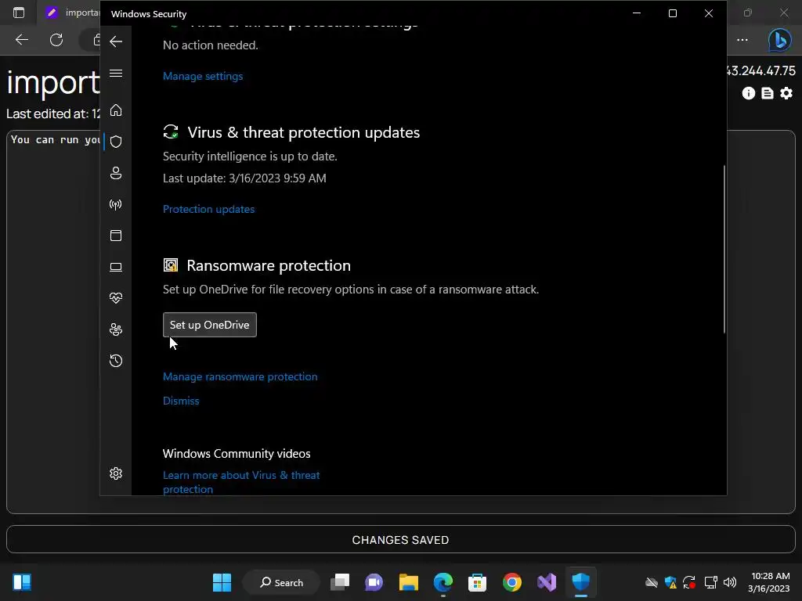Open browser more options ellipsis

742,40
